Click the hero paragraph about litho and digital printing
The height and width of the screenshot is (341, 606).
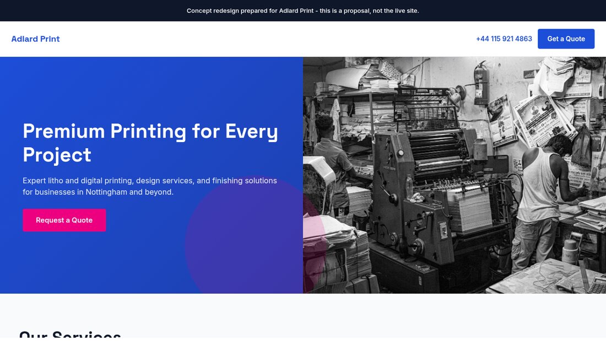(x=150, y=186)
